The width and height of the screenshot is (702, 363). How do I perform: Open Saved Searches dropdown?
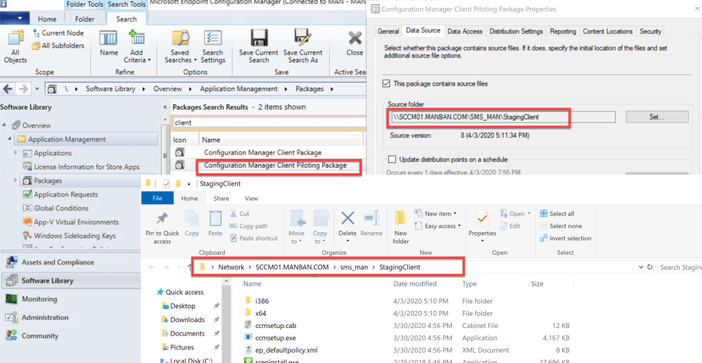(180, 47)
